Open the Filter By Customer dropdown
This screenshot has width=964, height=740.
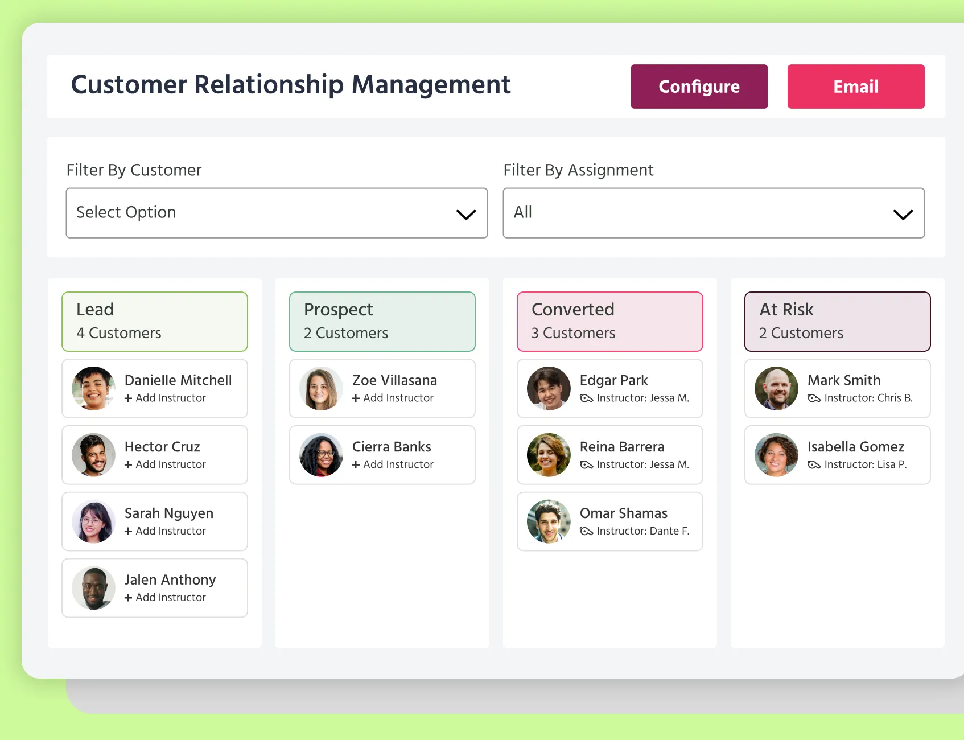(277, 213)
